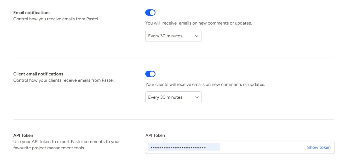Switch off client comment email updates
The image size is (352, 165).
click(150, 74)
